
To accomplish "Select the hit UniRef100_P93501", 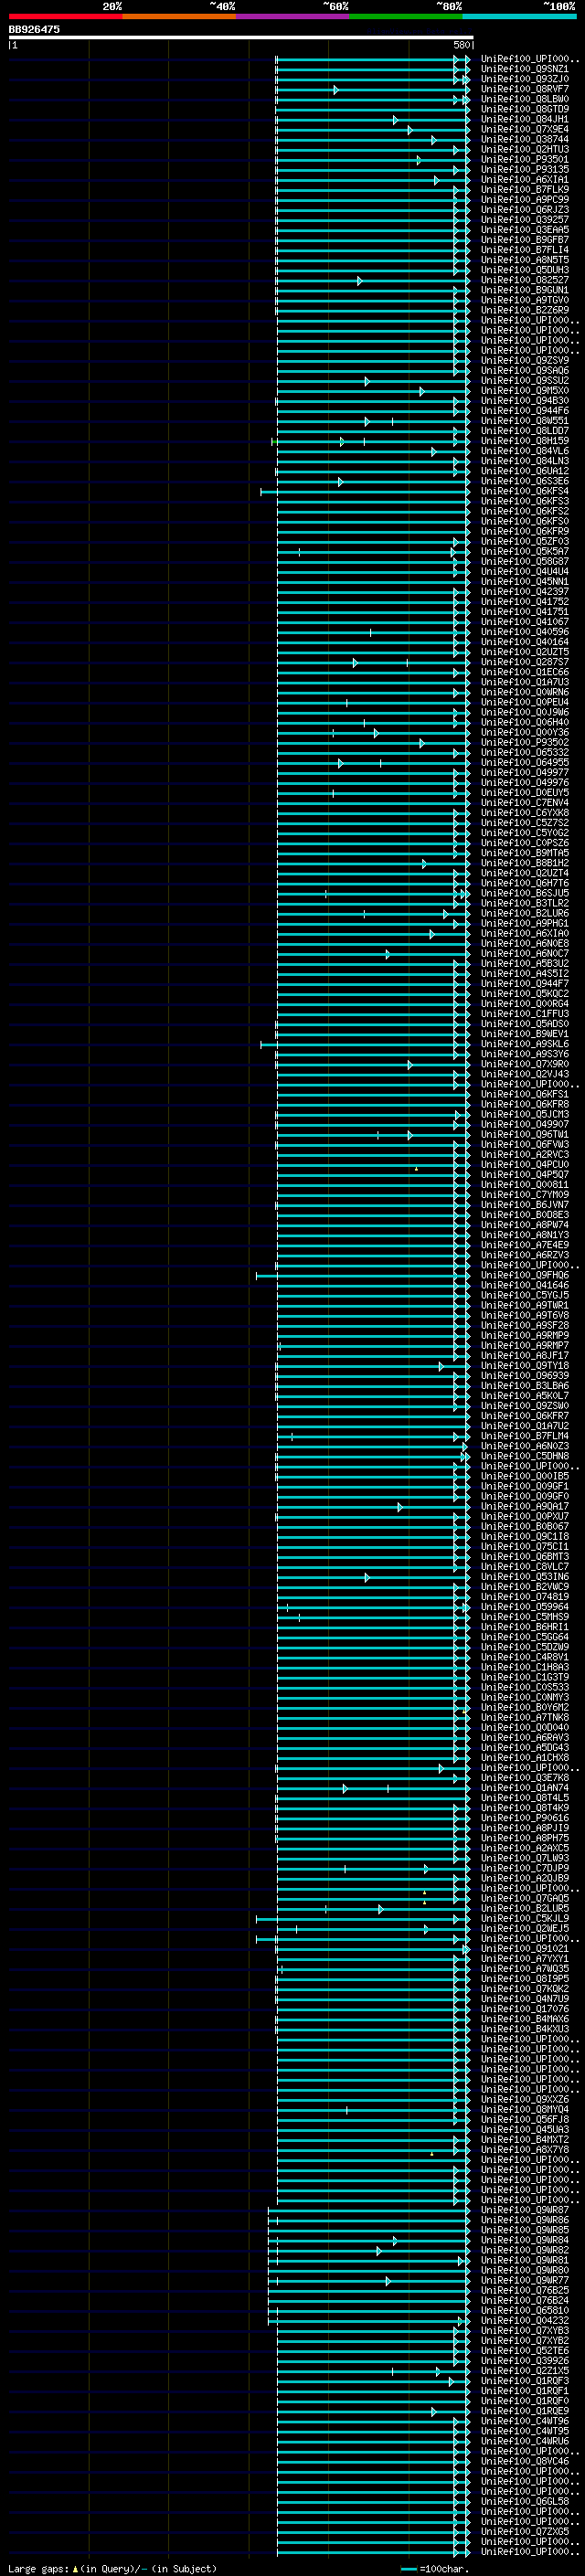I will [x=525, y=160].
